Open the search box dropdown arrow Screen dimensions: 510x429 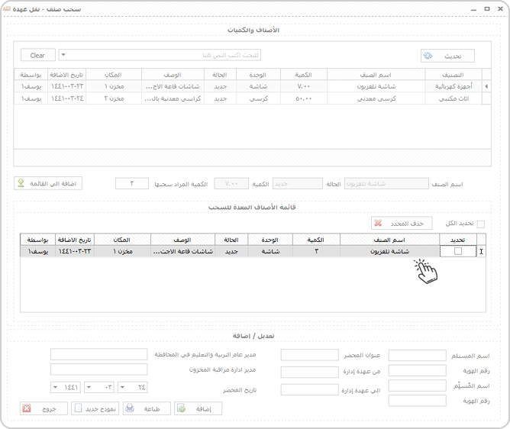[63, 55]
